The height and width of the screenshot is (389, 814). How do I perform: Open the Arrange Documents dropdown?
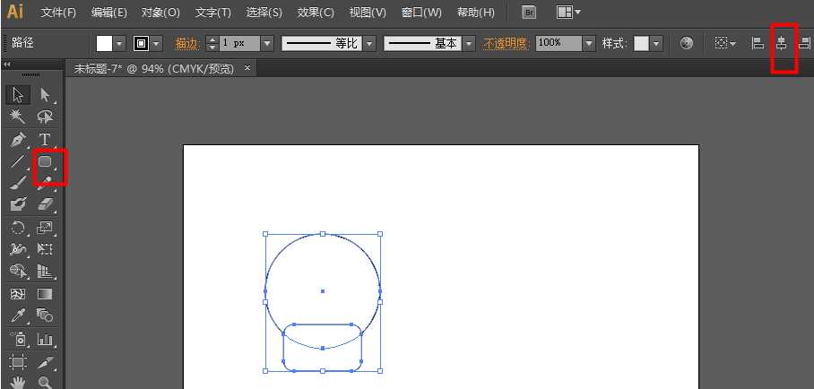click(x=568, y=12)
